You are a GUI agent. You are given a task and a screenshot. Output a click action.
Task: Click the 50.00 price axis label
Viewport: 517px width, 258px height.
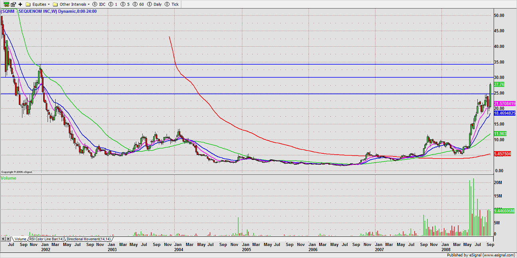[x=499, y=16]
